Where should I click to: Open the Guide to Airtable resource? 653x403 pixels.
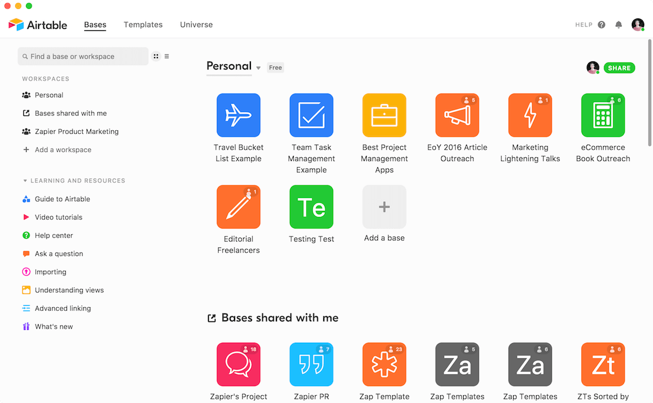(x=57, y=199)
